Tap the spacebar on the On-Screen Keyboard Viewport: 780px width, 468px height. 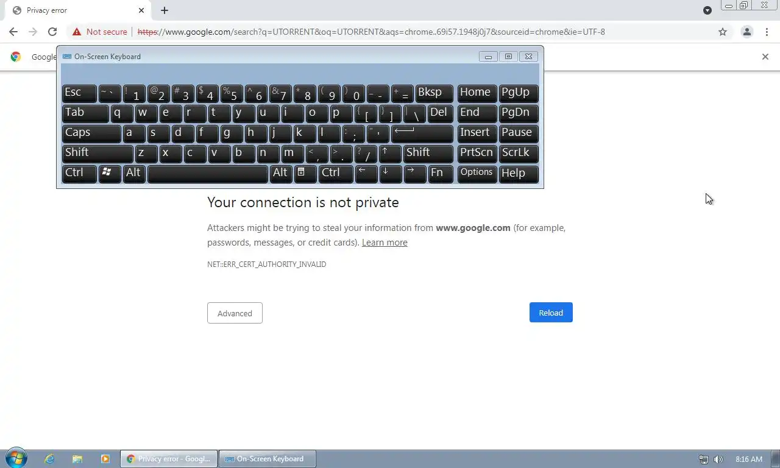tap(207, 174)
